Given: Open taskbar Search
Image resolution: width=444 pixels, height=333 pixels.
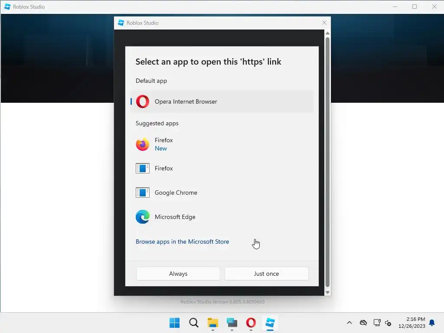Looking at the screenshot, I should [x=194, y=323].
